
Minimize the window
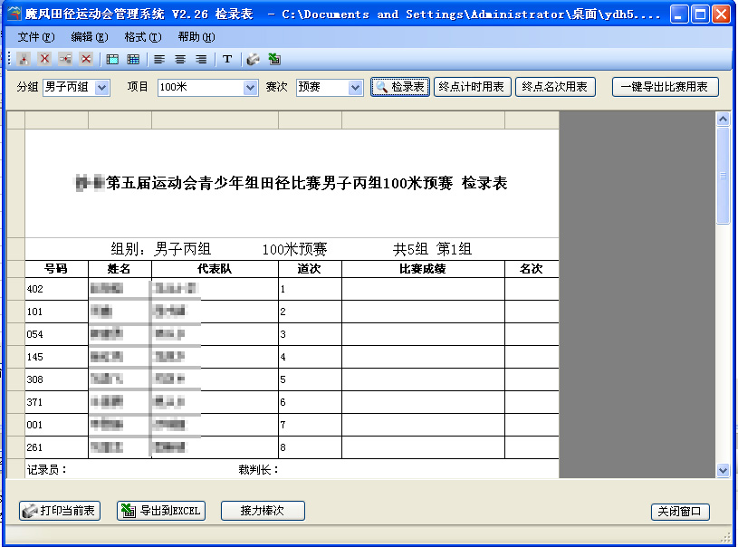(679, 14)
